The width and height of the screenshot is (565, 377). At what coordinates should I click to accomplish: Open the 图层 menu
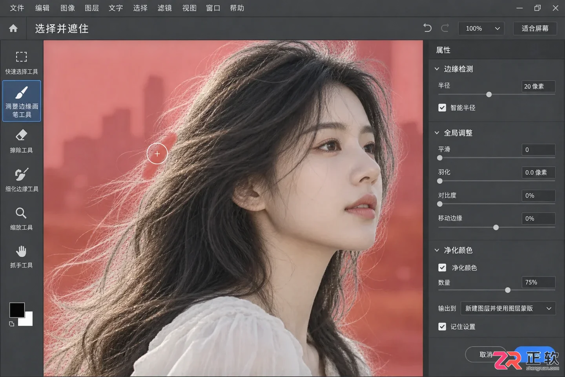pyautogui.click(x=92, y=8)
